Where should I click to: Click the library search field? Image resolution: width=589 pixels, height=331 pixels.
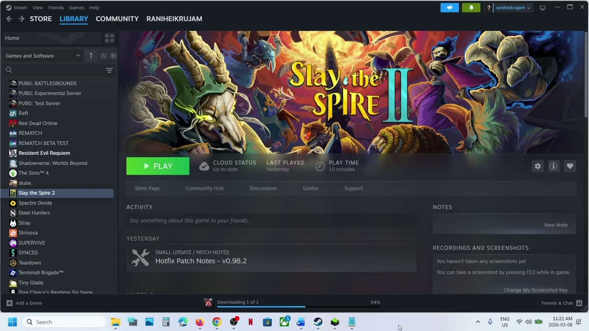tap(54, 70)
